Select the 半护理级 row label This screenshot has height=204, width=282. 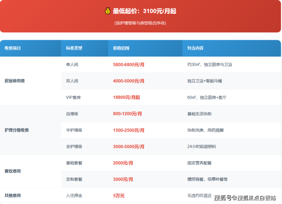point(74,130)
